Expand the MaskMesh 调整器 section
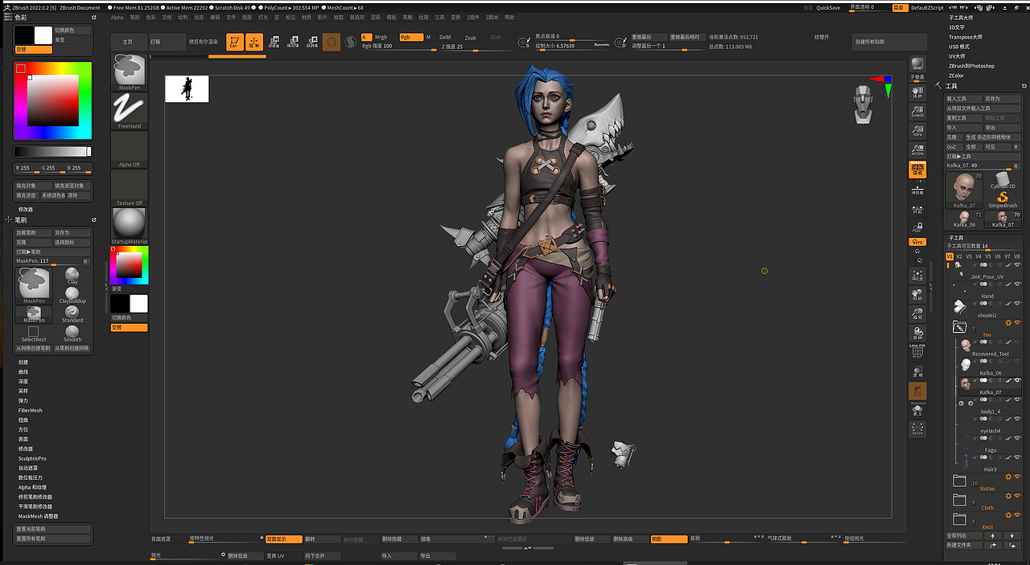Image resolution: width=1030 pixels, height=565 pixels. (39, 516)
